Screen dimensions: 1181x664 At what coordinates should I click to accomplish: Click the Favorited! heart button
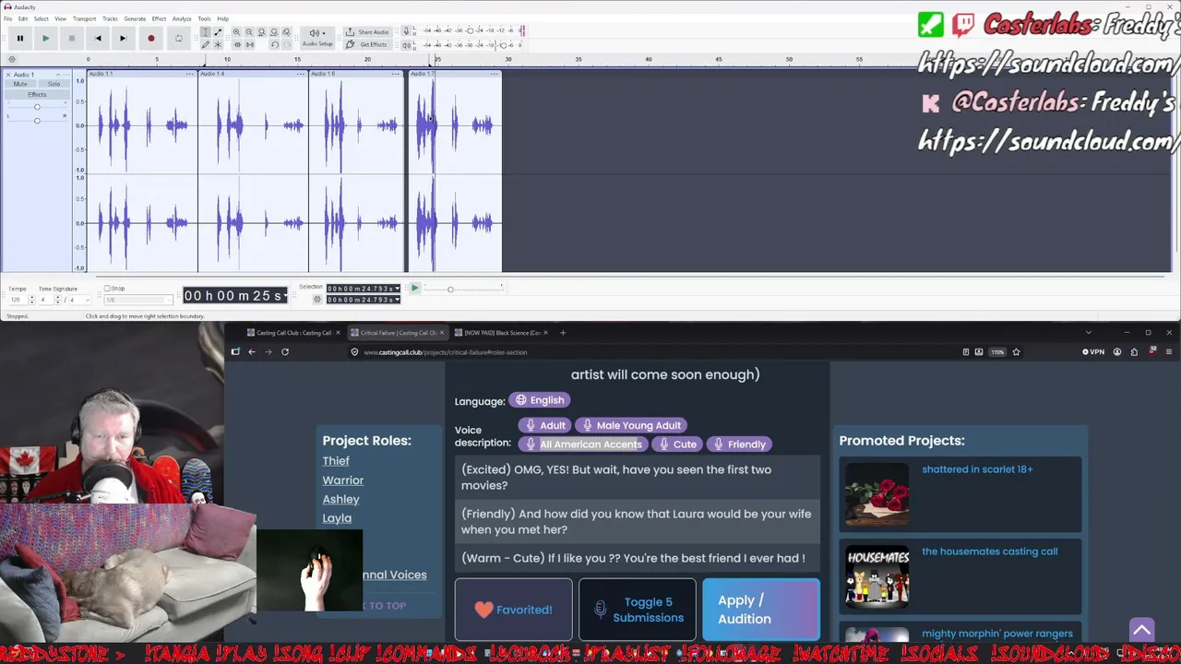tap(514, 610)
